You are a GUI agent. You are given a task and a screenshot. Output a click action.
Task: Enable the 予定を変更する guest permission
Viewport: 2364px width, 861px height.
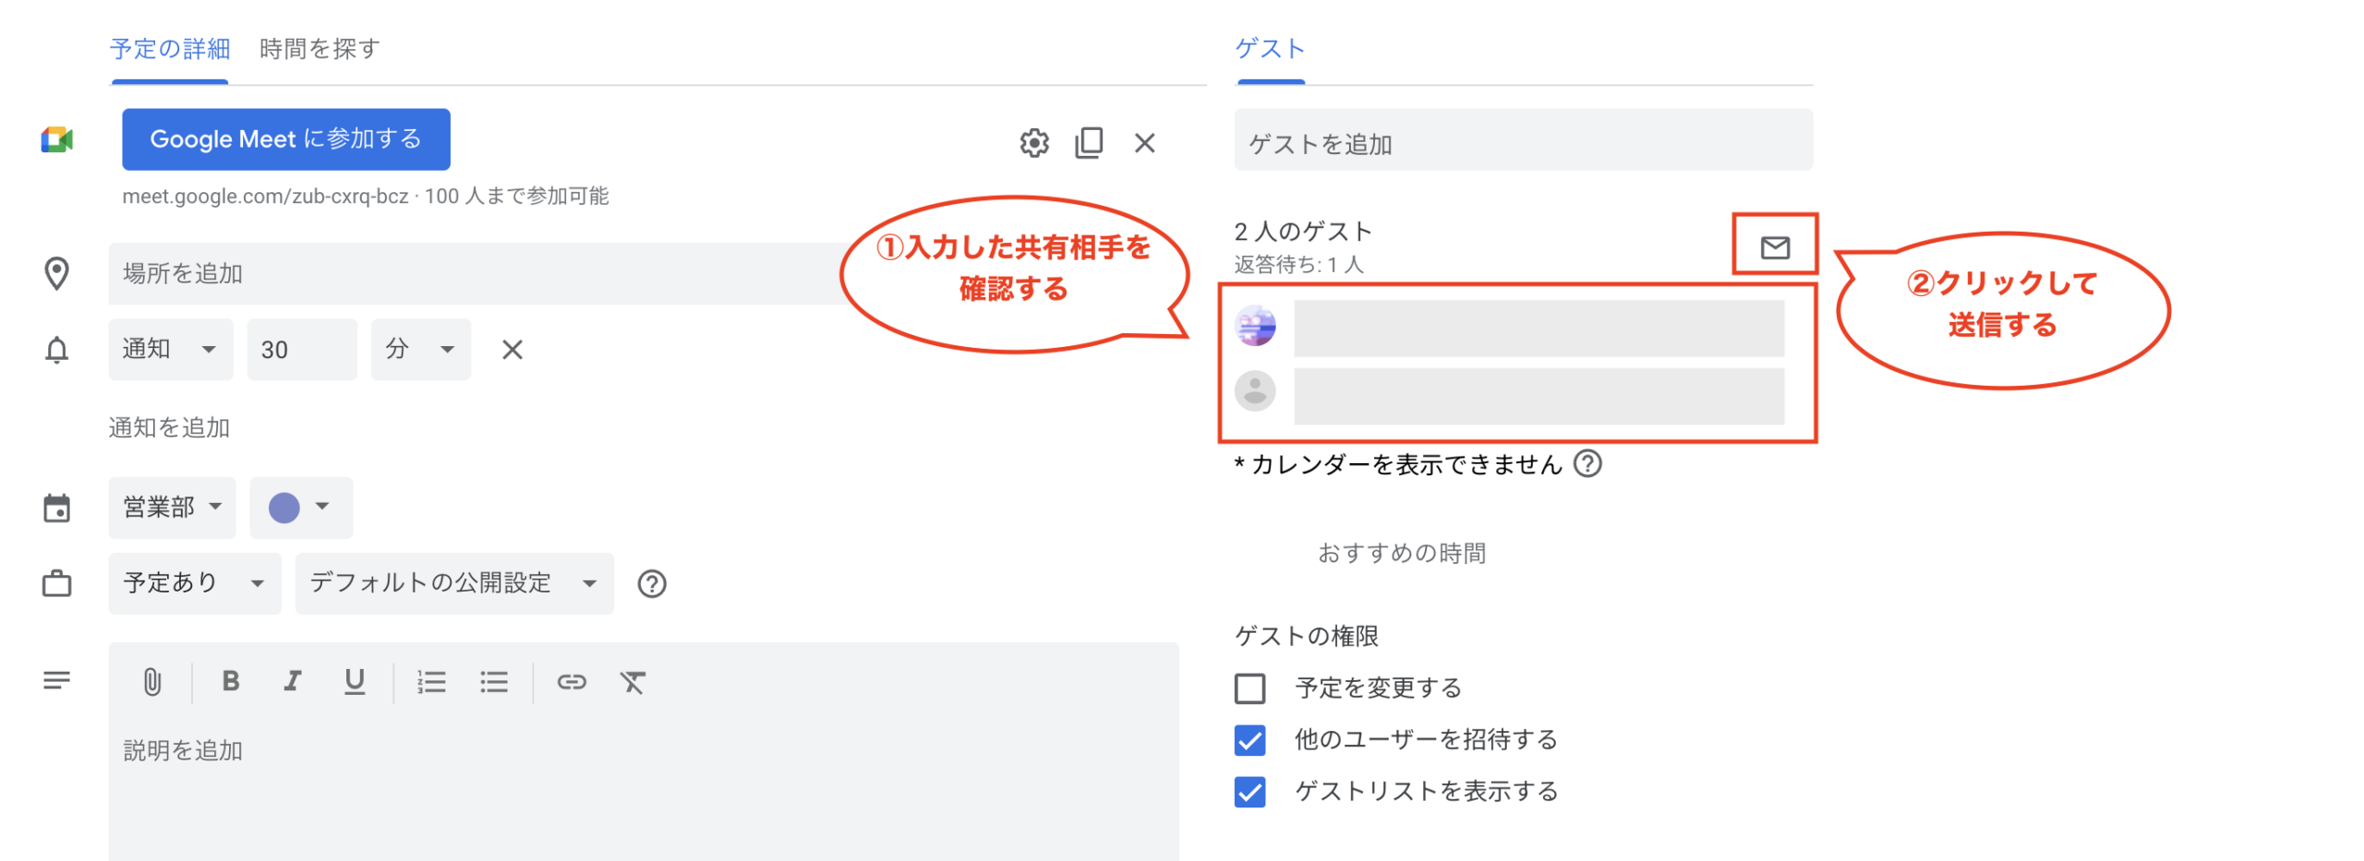pyautogui.click(x=1249, y=688)
